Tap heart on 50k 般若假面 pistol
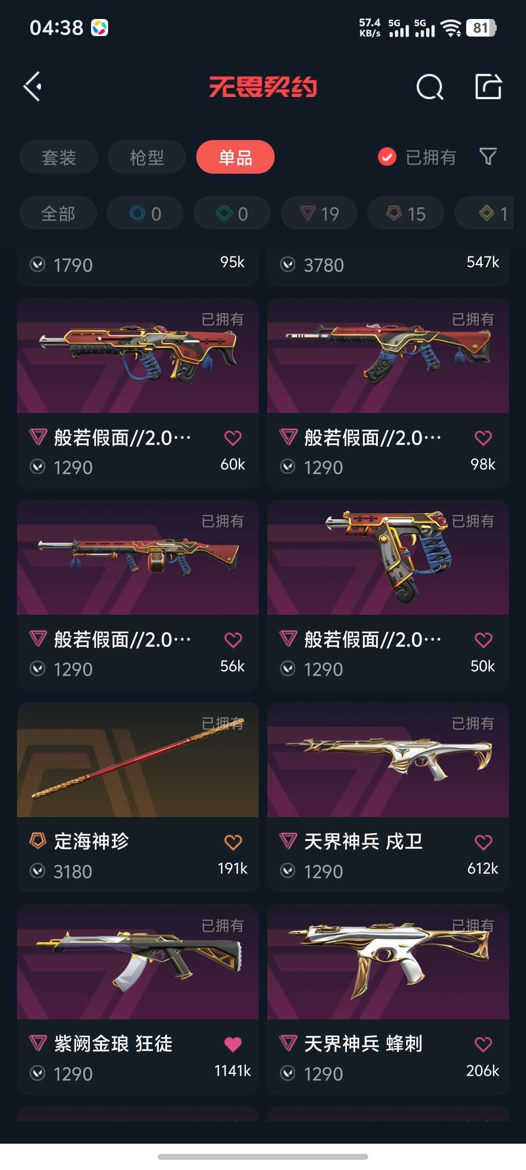Screen dimensions: 526x1170 click(x=483, y=640)
